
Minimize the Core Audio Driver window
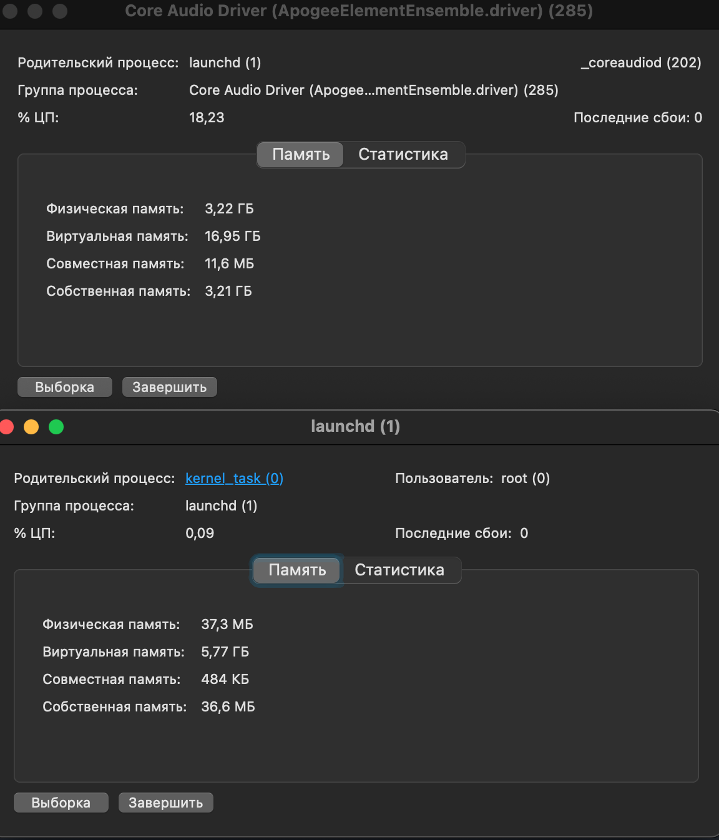coord(35,11)
